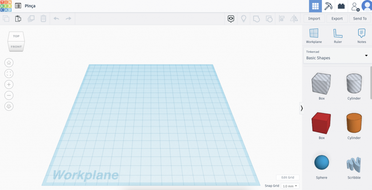The image size is (372, 190).
Task: Click the Undo arrow
Action: [56, 19]
